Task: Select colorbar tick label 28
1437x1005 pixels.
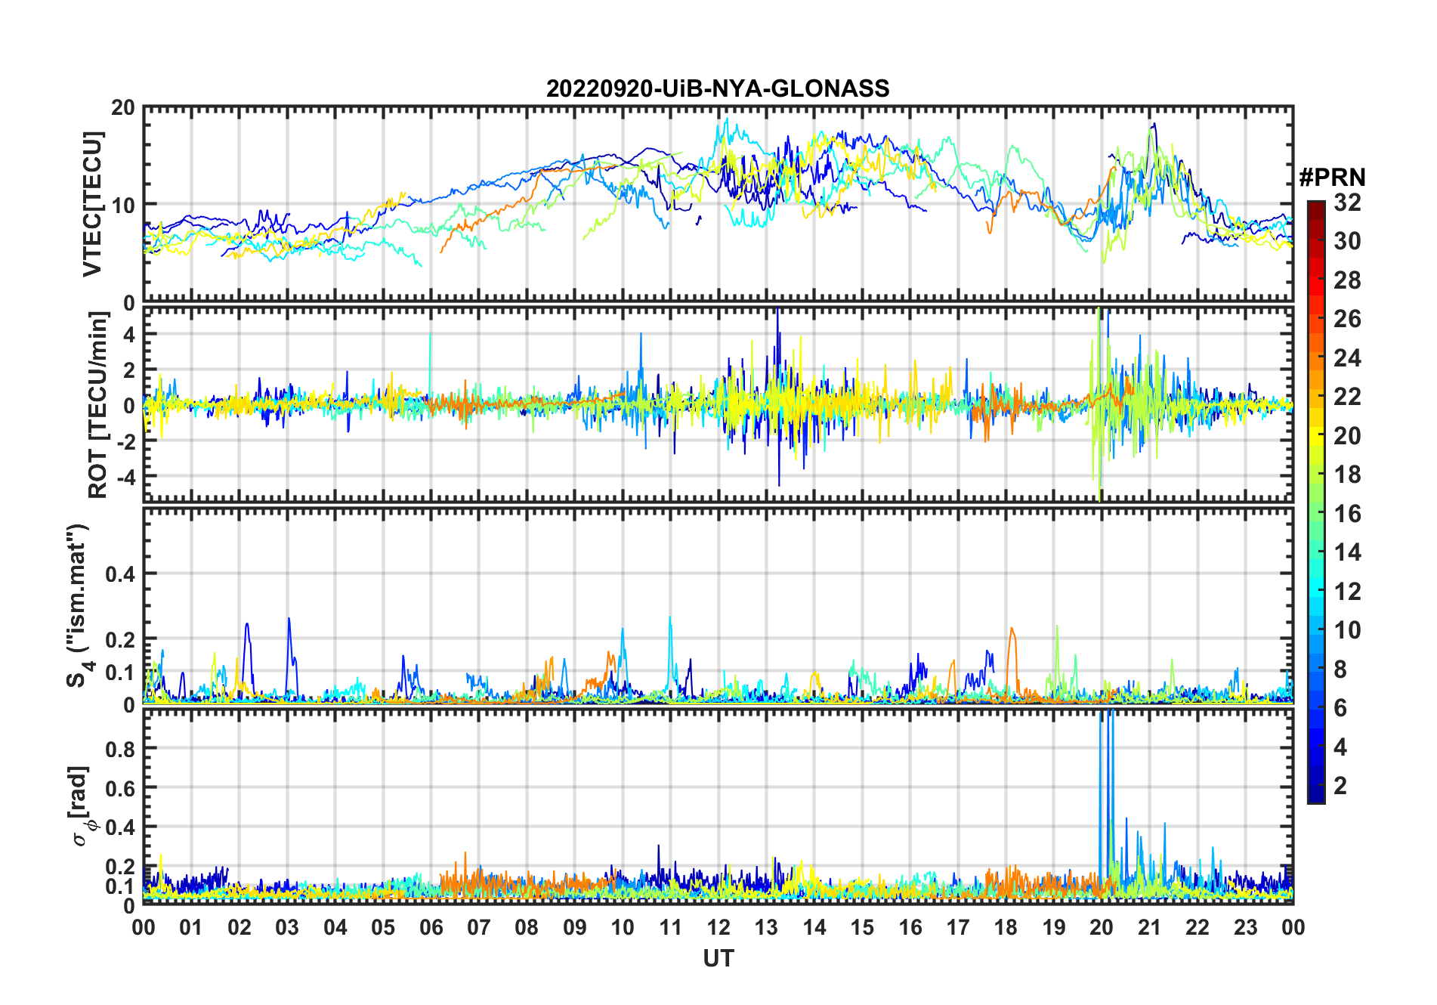Action: coord(1347,280)
